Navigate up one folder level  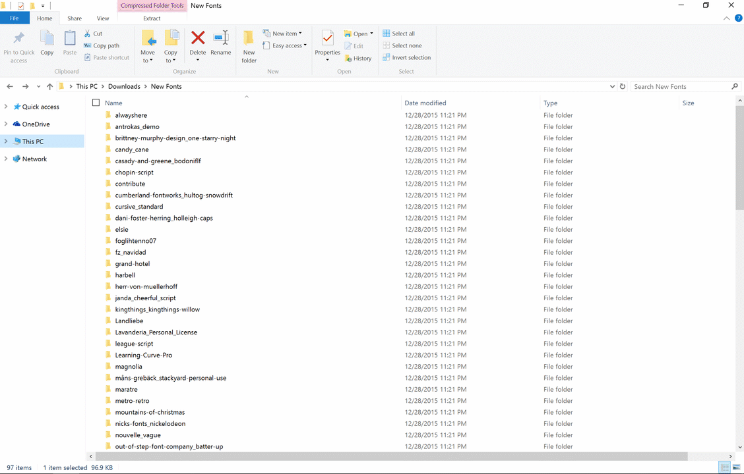coord(49,86)
